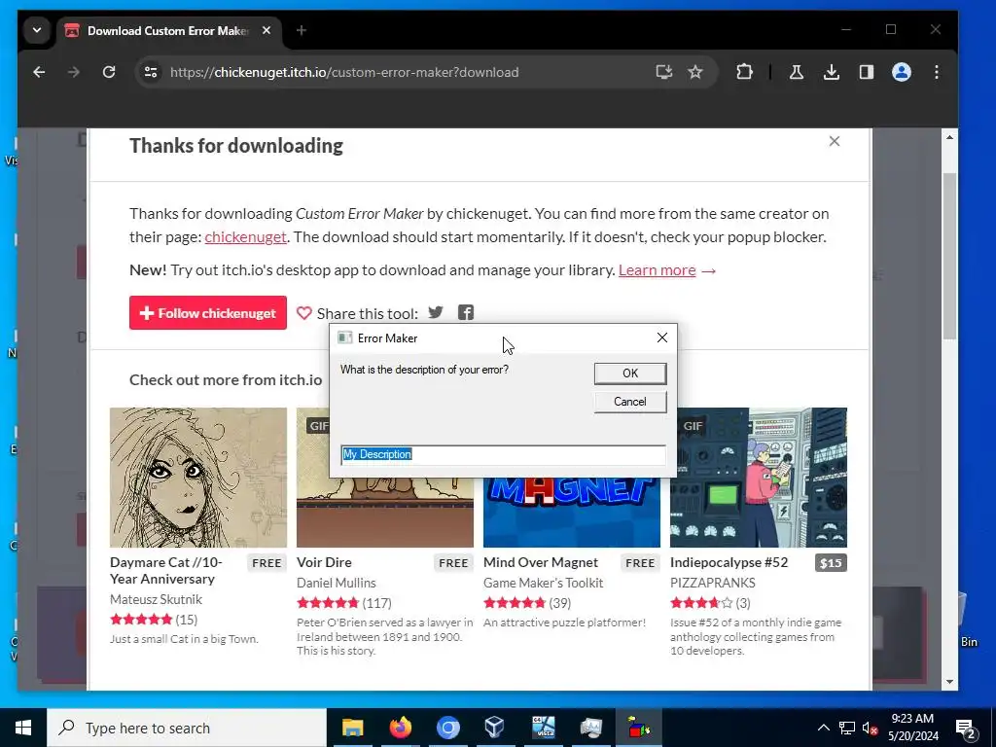Open Chrome three-dot menu
The height and width of the screenshot is (747, 996).
pyautogui.click(x=937, y=72)
